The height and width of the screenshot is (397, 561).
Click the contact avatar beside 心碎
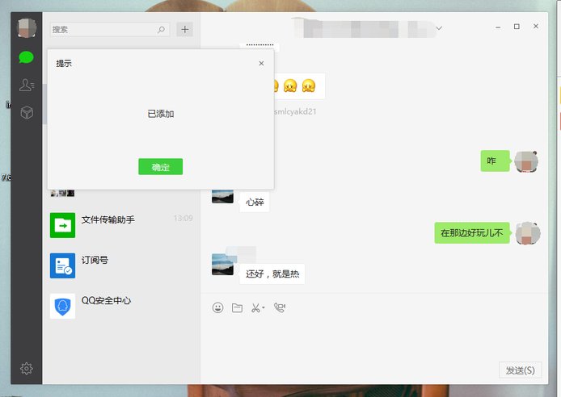point(222,196)
